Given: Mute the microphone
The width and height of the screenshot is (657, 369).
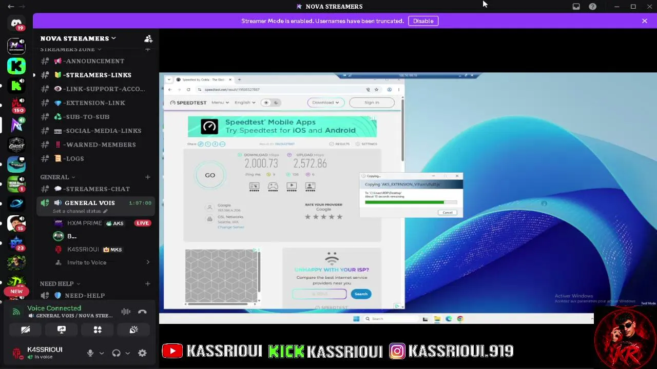Looking at the screenshot, I should pyautogui.click(x=90, y=353).
